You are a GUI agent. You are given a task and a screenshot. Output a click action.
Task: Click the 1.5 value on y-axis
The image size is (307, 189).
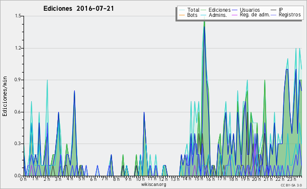[x=18, y=16]
